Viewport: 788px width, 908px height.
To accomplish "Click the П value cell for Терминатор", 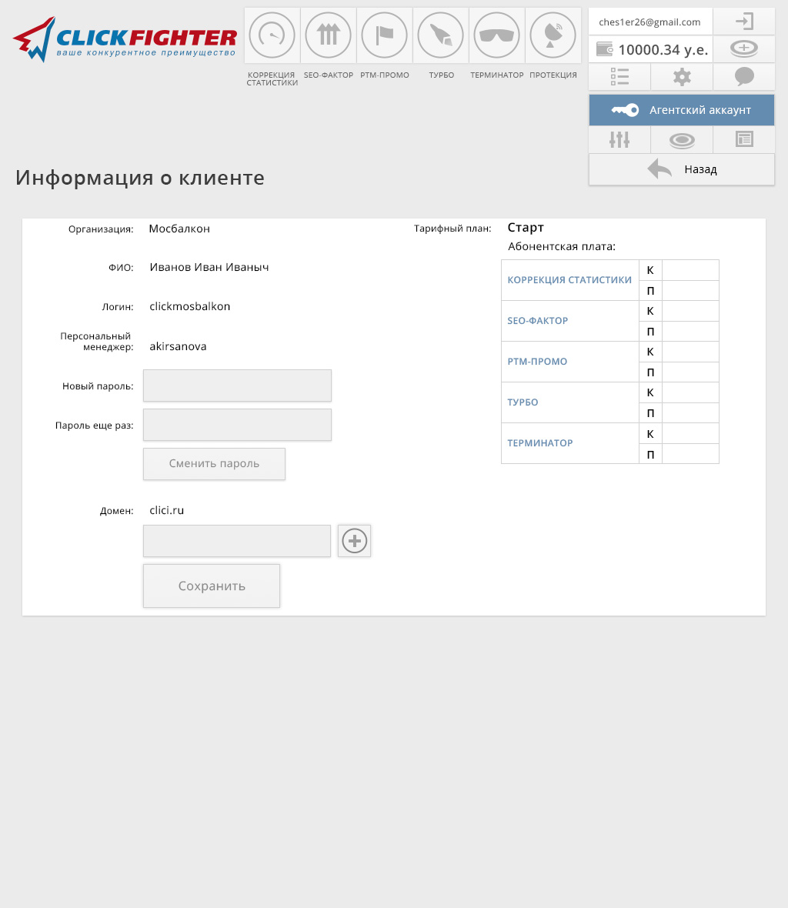I will click(x=690, y=454).
